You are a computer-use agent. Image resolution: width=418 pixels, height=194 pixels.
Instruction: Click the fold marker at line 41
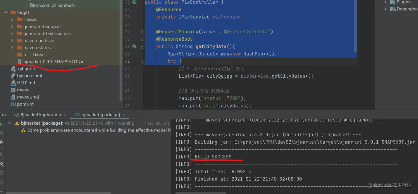(x=143, y=61)
